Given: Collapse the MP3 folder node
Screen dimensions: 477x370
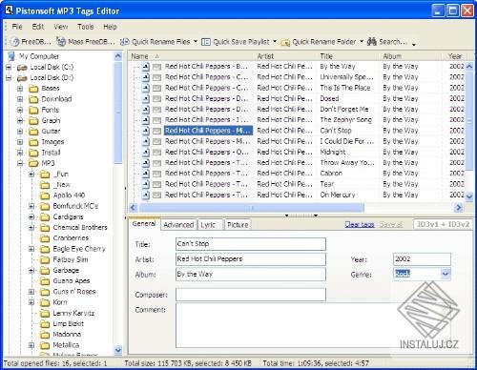Looking at the screenshot, I should [20, 163].
